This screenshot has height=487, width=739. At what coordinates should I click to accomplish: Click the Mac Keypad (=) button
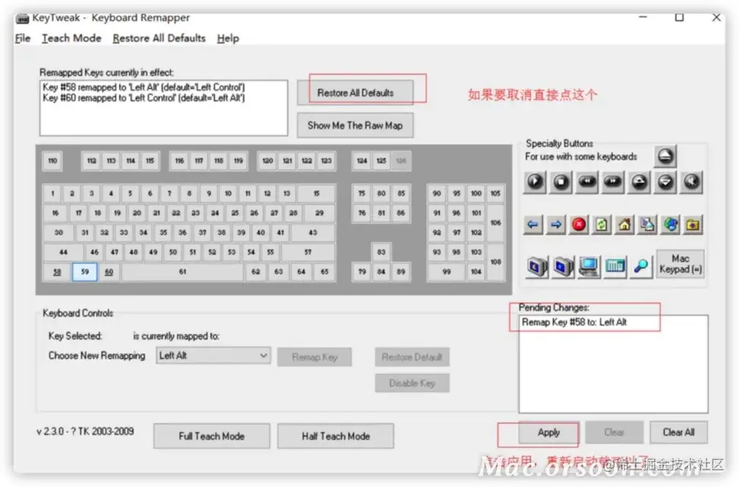tap(680, 264)
